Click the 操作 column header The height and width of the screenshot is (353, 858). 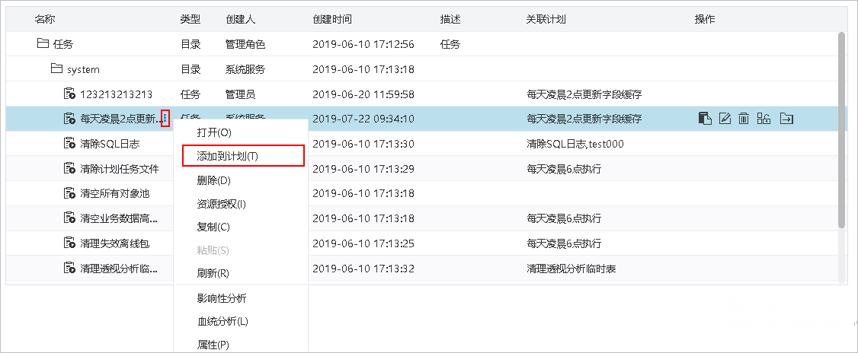[705, 19]
